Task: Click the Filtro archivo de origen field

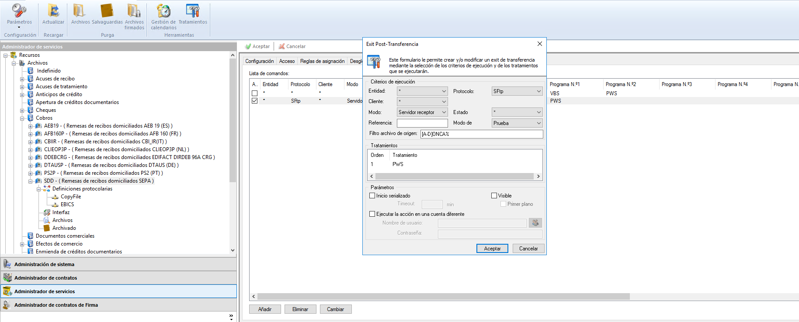Action: click(x=481, y=134)
